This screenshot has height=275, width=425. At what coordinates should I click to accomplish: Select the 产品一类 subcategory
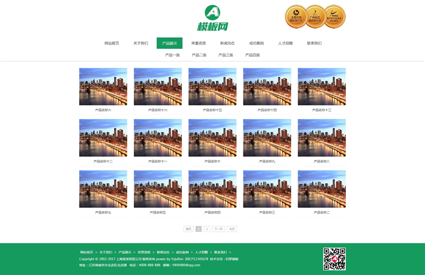click(172, 55)
